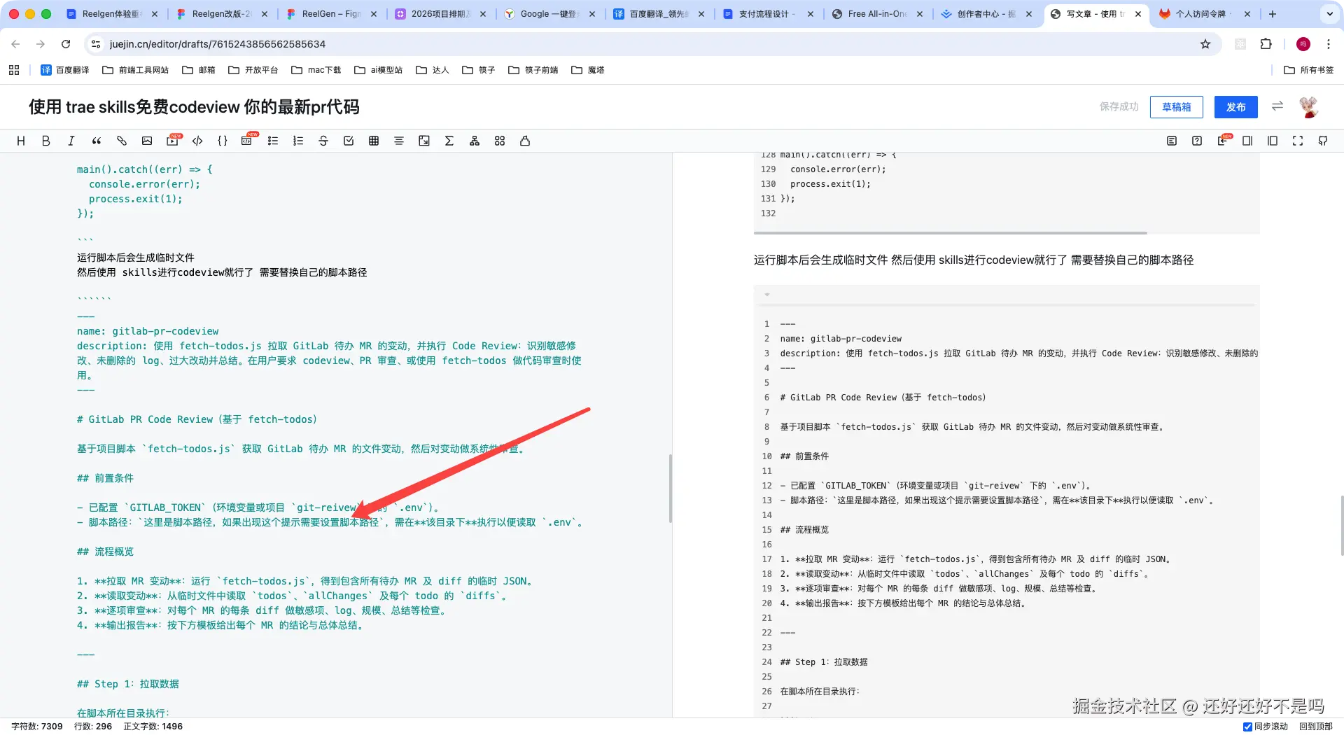1344x735 pixels.
Task: Open the code window tool marked NEW
Action: (x=247, y=141)
